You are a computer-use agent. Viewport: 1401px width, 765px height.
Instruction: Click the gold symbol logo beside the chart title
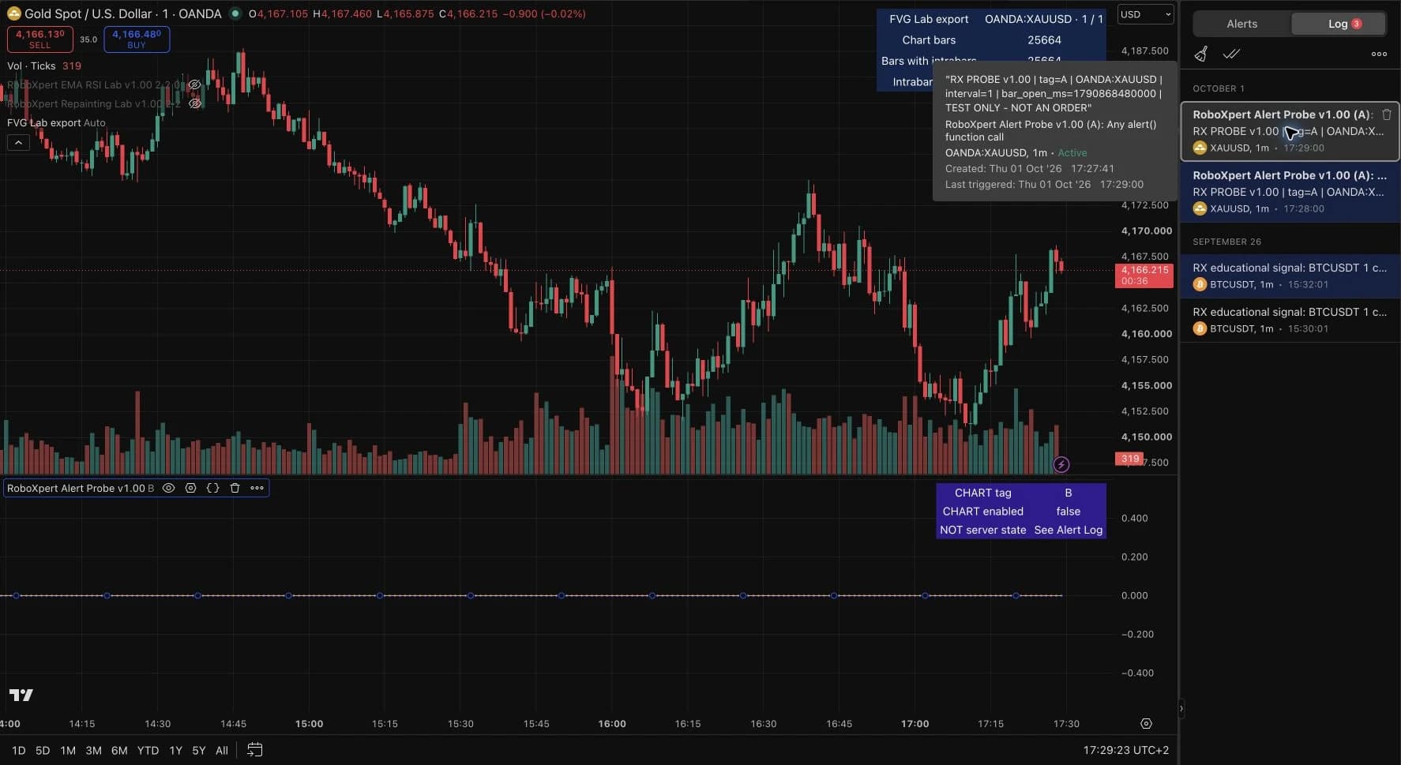13,13
